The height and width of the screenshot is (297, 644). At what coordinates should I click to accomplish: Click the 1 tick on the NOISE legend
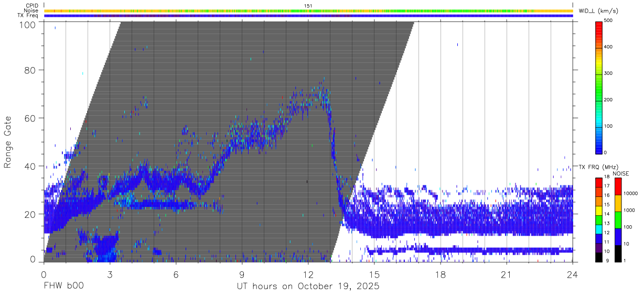point(625,260)
